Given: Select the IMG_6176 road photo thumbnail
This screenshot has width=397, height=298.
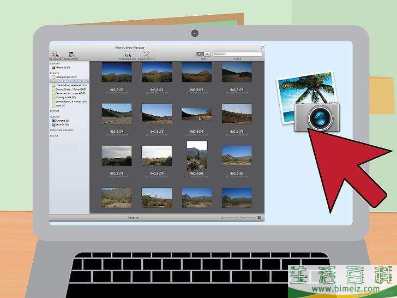Looking at the screenshot, I should (x=197, y=114).
